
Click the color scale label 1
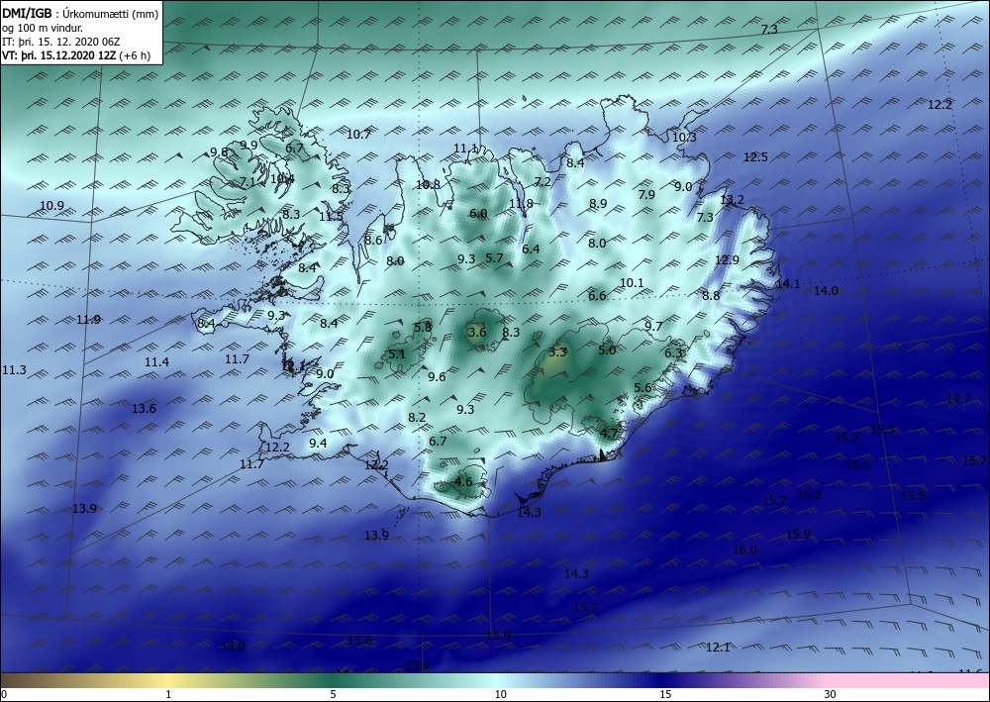[168, 694]
